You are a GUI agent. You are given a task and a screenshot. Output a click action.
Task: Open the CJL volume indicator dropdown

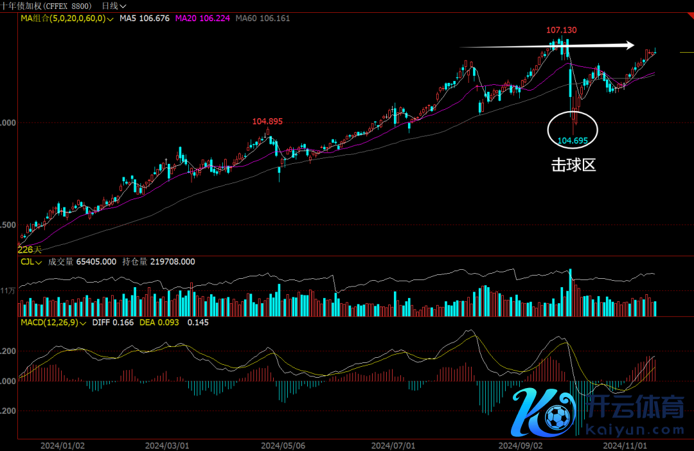click(31, 262)
